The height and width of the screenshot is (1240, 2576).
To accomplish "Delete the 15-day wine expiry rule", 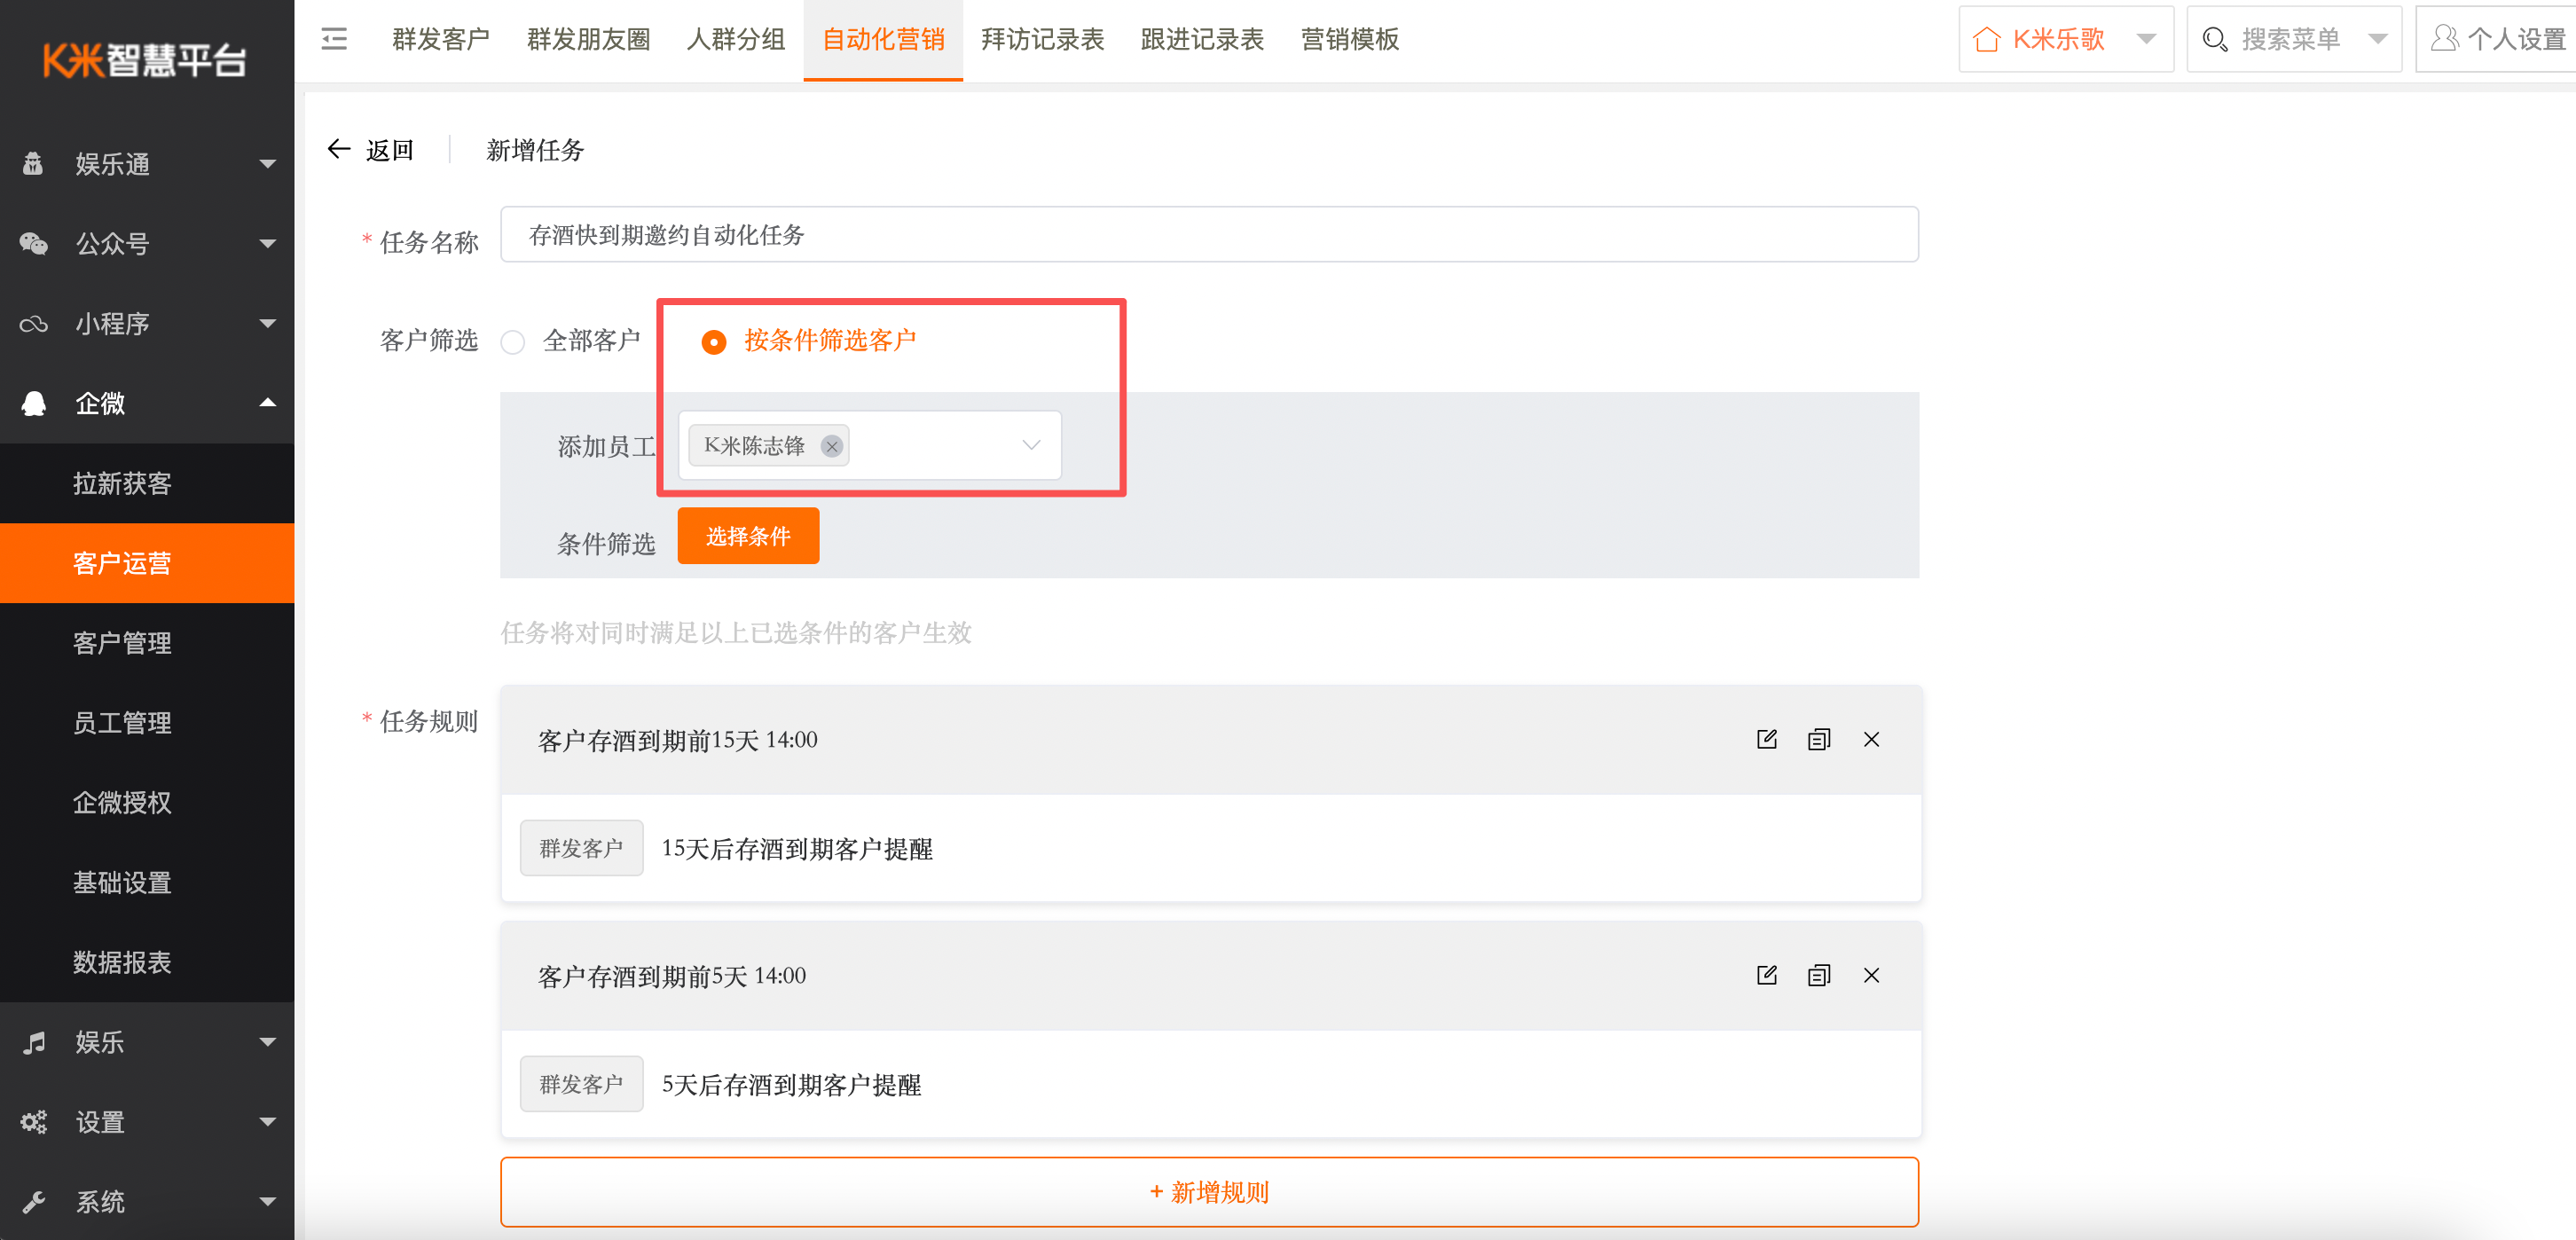I will click(1871, 739).
